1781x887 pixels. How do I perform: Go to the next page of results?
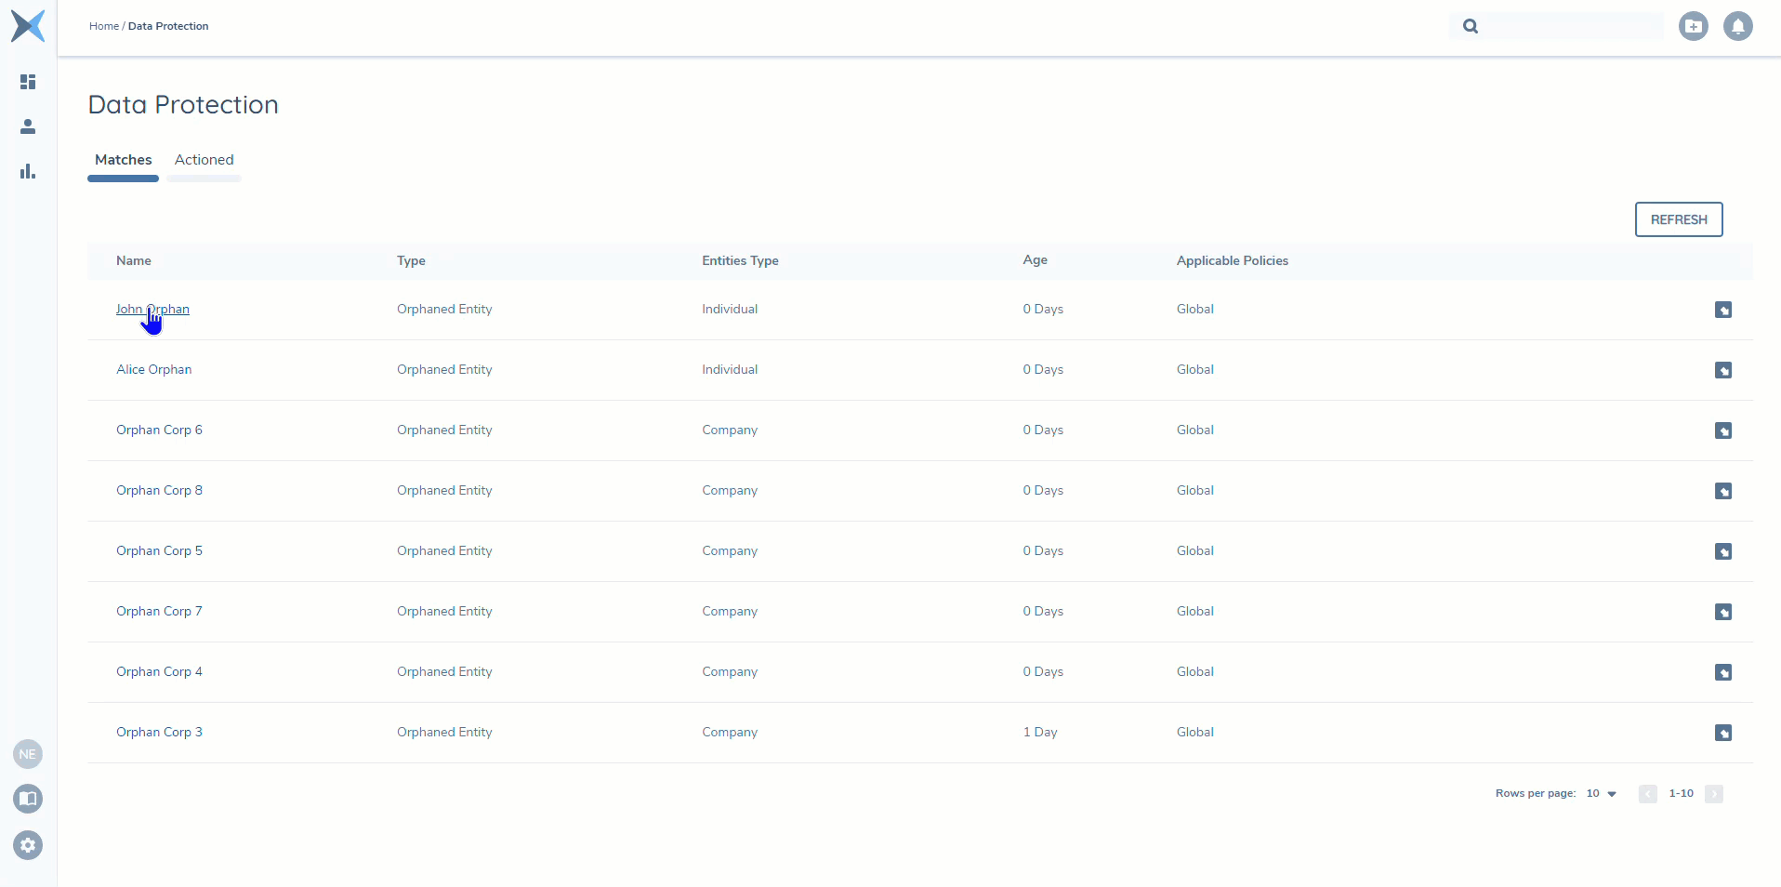pyautogui.click(x=1715, y=794)
